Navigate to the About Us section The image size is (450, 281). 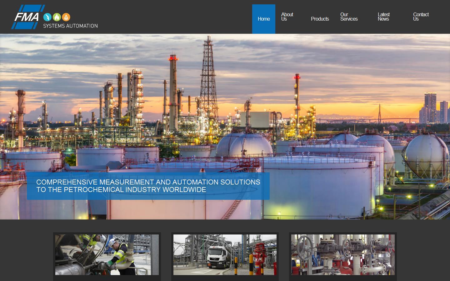tap(287, 17)
